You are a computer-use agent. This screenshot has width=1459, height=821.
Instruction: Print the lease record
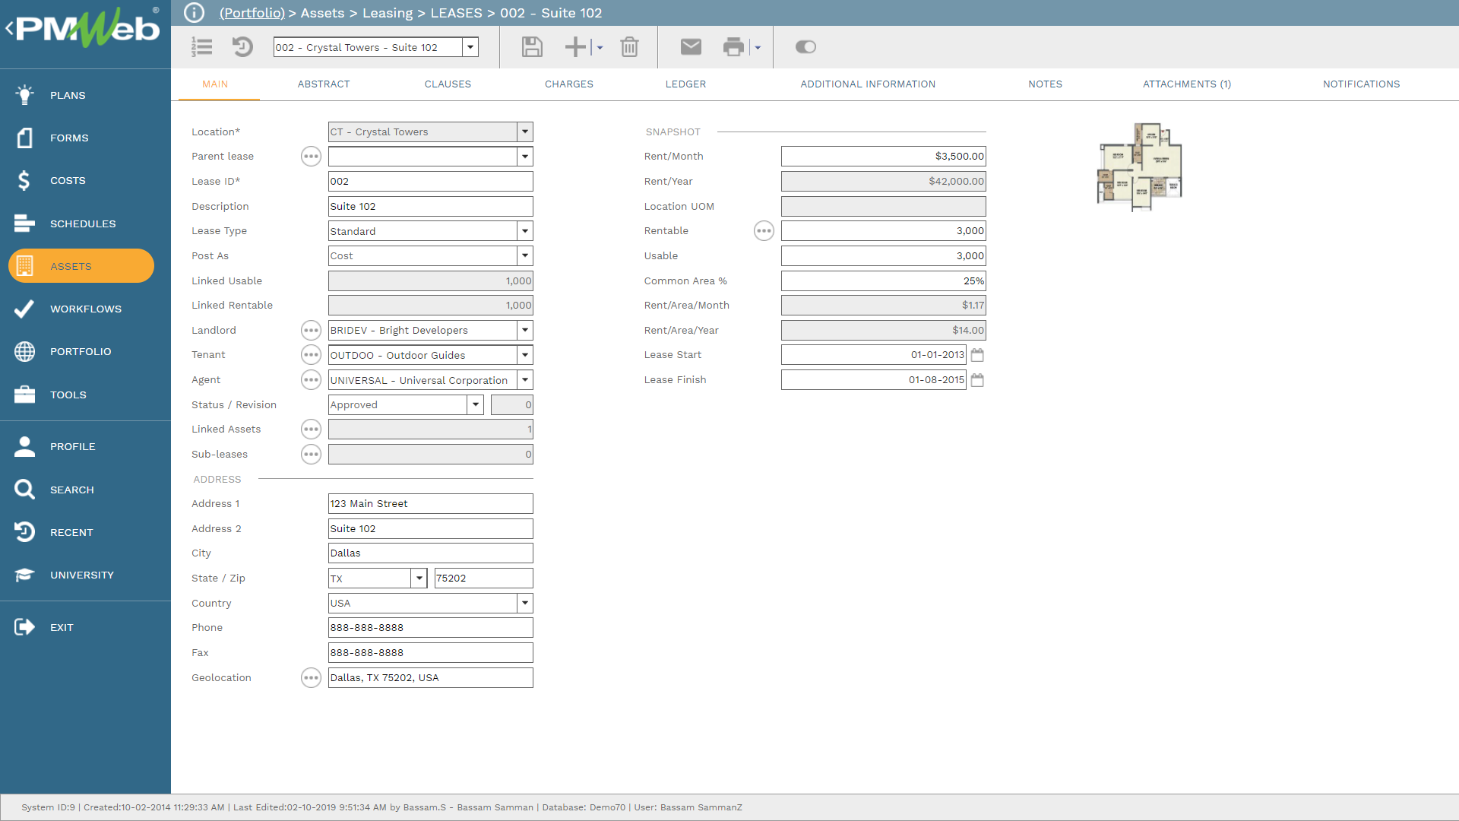point(733,46)
